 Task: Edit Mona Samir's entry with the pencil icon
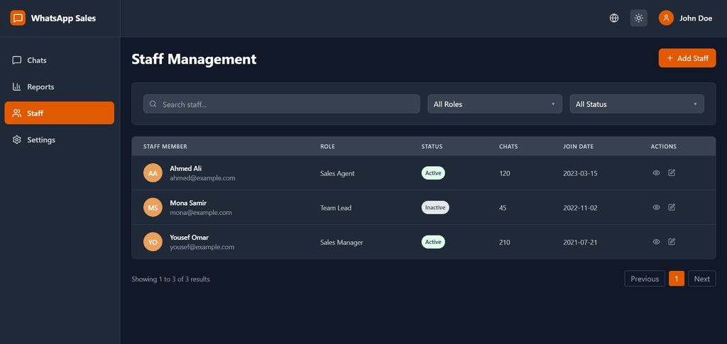[x=672, y=207]
